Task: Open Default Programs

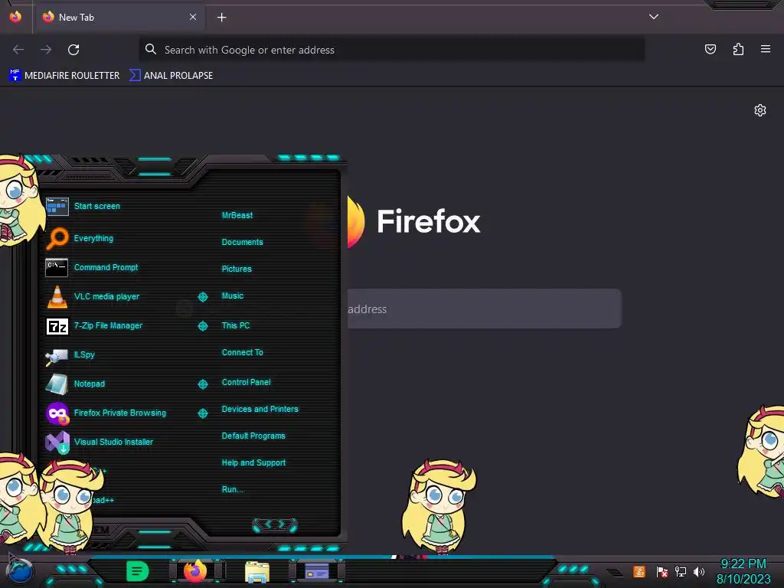Action: click(253, 436)
